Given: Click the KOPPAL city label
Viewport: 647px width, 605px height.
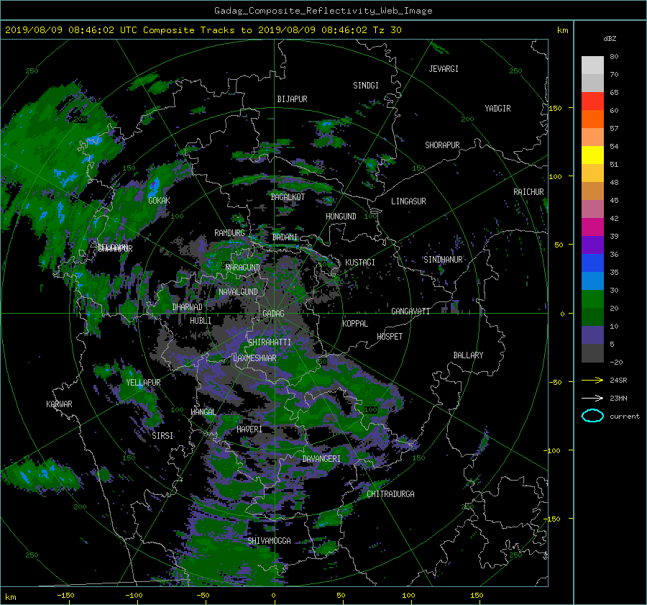Looking at the screenshot, I should coord(355,324).
